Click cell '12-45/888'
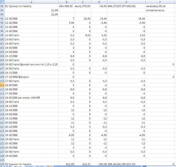 [x=31, y=27]
